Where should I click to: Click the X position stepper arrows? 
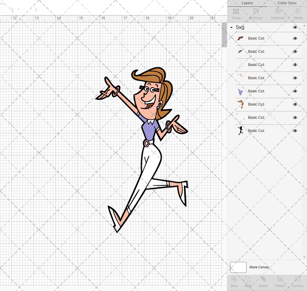[x=12, y=10]
